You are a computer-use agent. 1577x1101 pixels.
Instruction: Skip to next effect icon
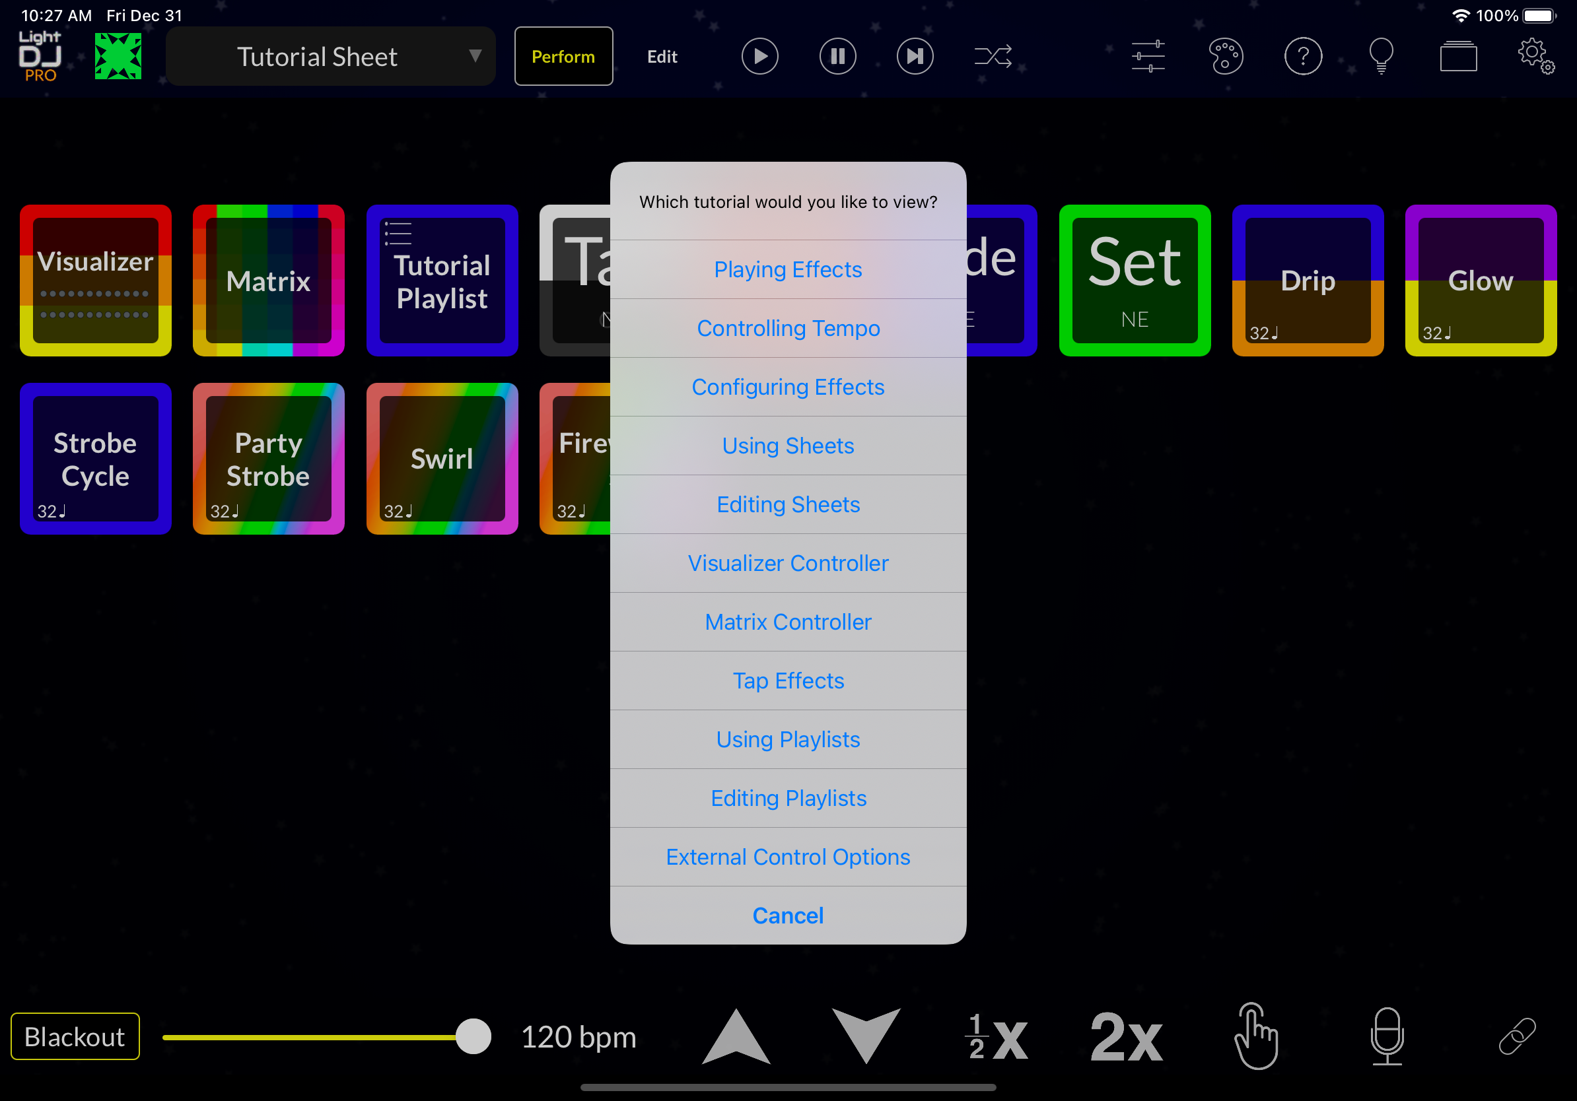click(x=915, y=56)
